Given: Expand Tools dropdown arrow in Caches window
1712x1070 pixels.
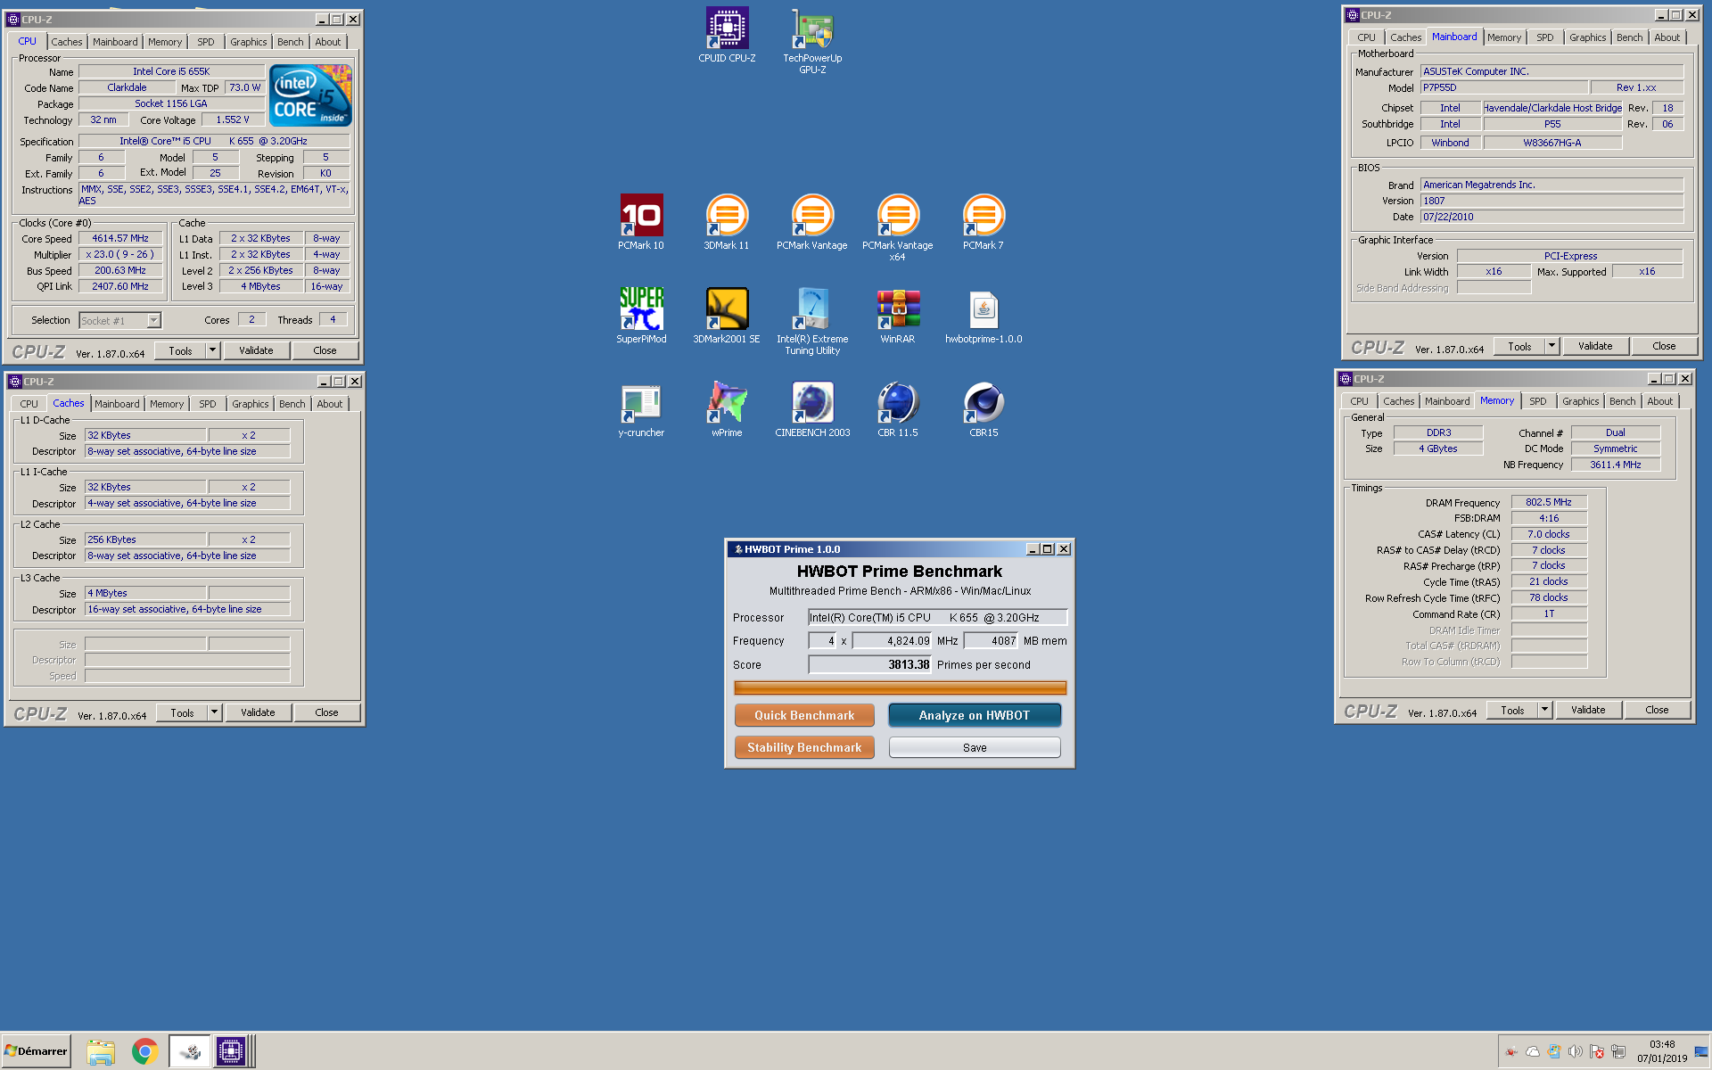Looking at the screenshot, I should click(215, 712).
